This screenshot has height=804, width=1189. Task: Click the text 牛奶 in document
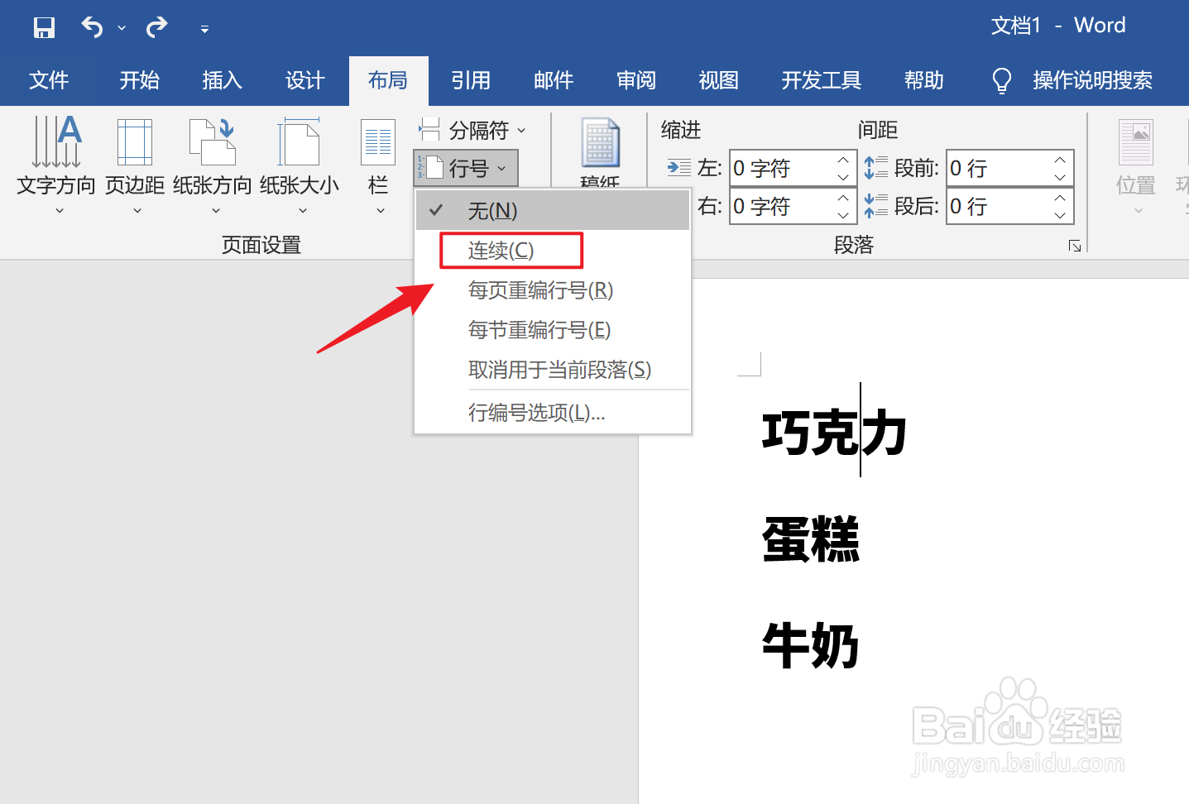(x=811, y=645)
